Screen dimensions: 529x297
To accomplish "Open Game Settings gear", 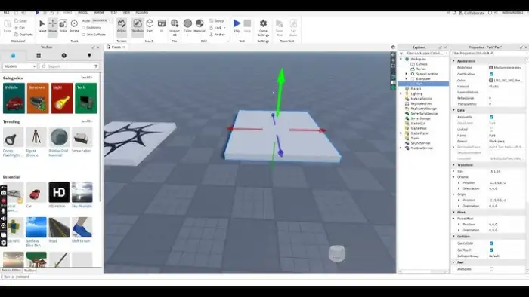I will point(263,27).
